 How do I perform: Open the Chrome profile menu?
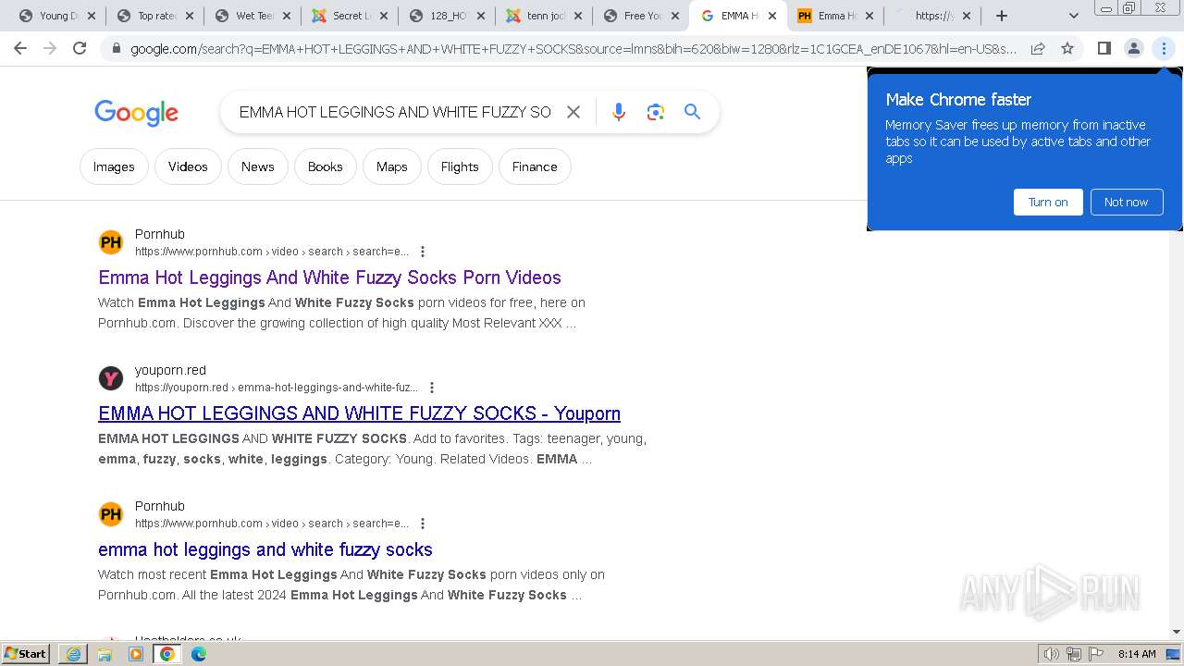1133,48
